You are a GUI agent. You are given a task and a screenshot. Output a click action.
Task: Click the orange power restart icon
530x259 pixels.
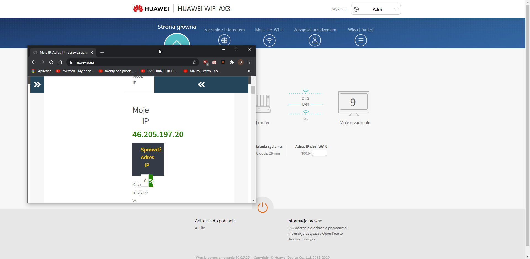click(263, 207)
